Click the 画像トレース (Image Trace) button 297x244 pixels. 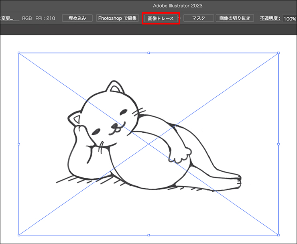161,18
